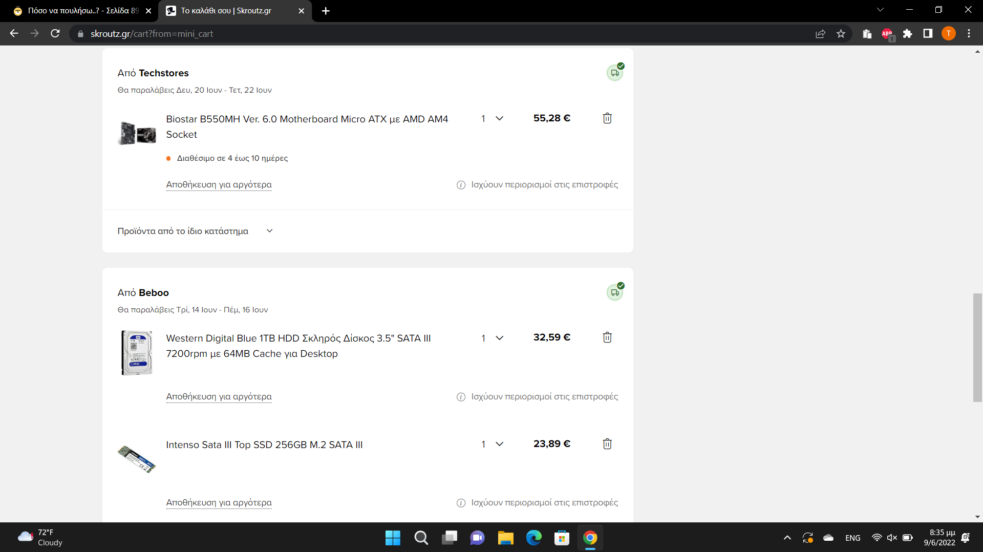The image size is (983, 552).
Task: Go back to previous page in browser
Action: click(x=14, y=34)
